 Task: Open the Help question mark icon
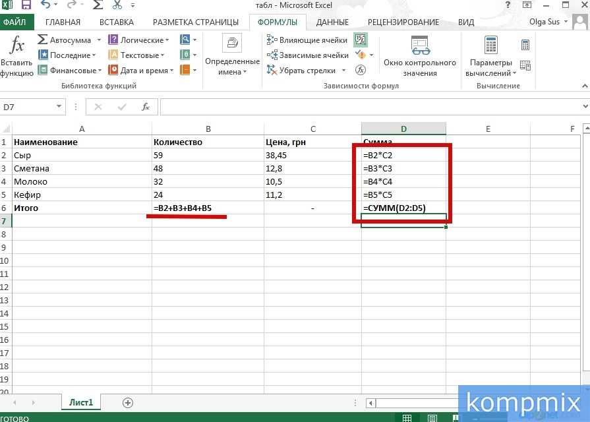508,5
